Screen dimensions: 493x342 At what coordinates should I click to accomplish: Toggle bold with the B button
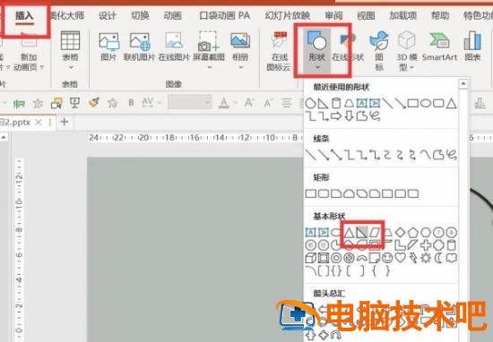[x=131, y=103]
